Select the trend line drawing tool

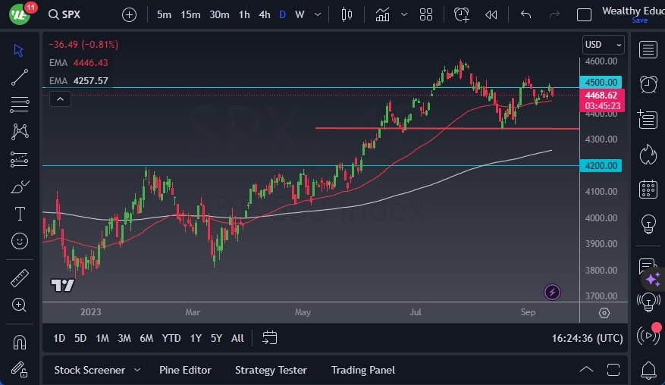pyautogui.click(x=20, y=77)
